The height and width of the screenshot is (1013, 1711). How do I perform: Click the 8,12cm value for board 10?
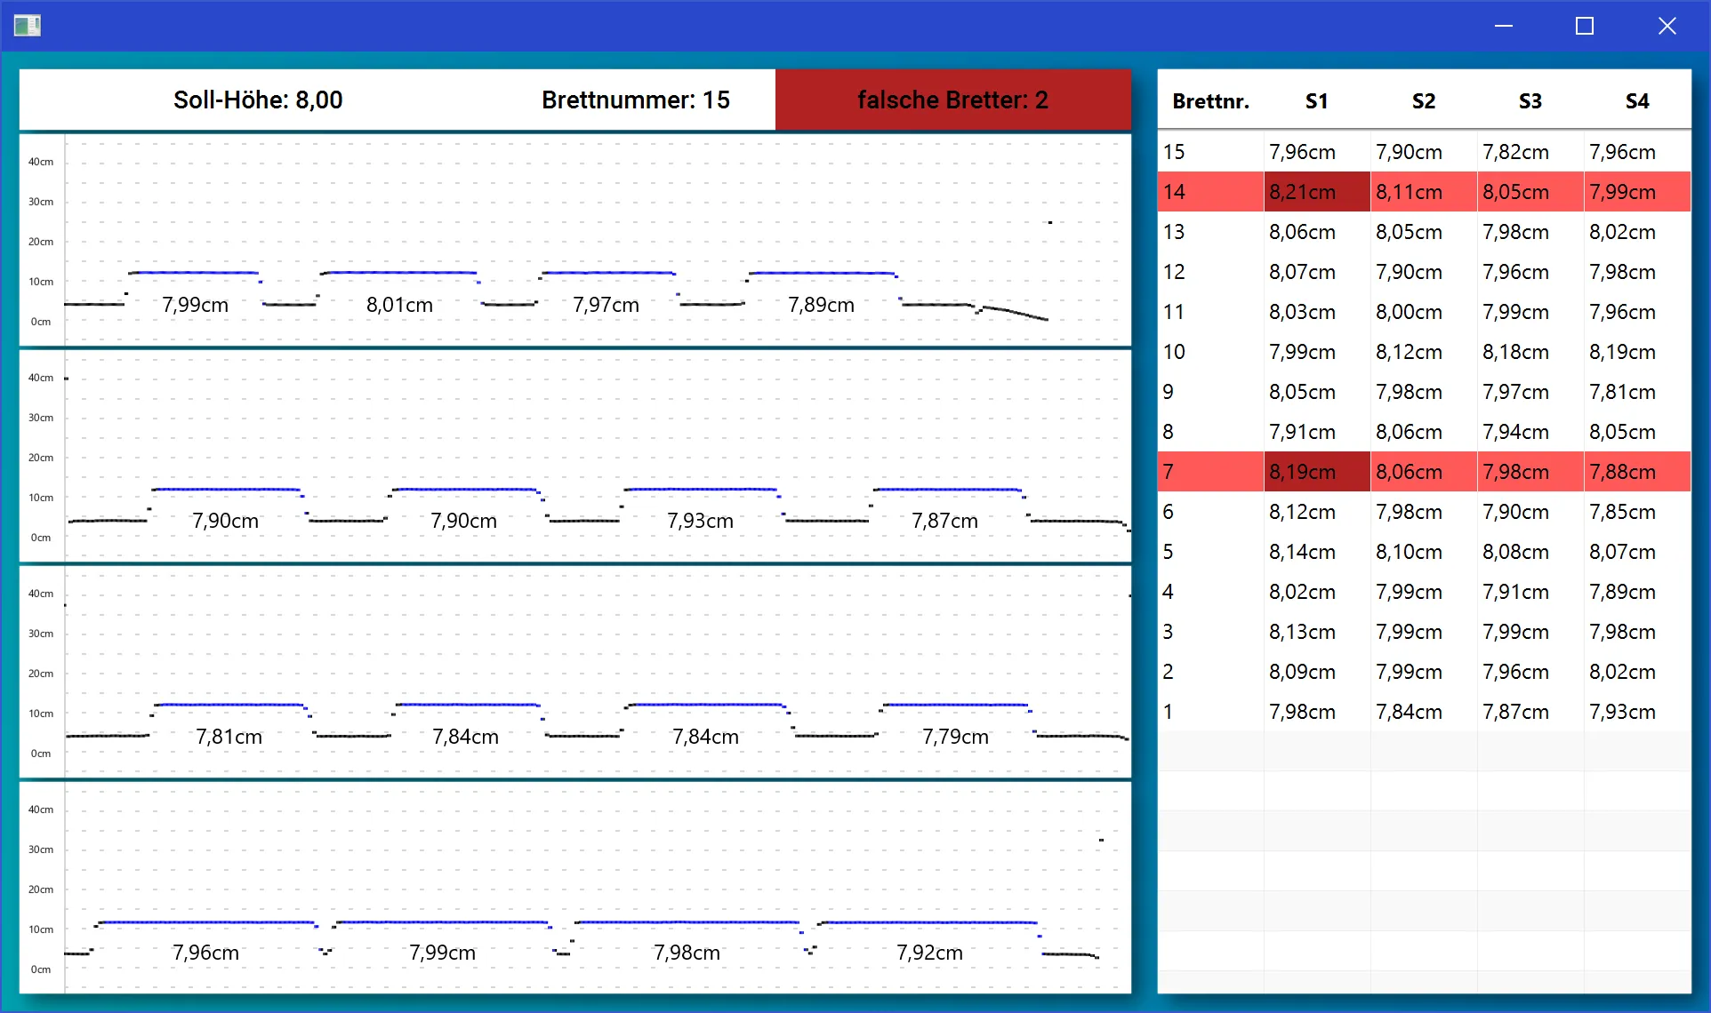[x=1409, y=352]
